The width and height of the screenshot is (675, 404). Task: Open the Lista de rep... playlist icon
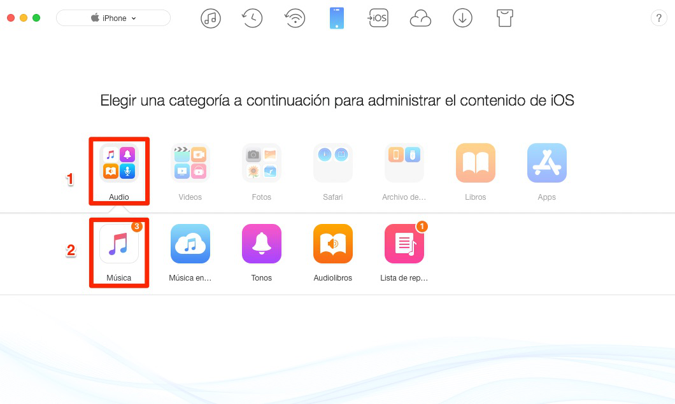tap(404, 244)
